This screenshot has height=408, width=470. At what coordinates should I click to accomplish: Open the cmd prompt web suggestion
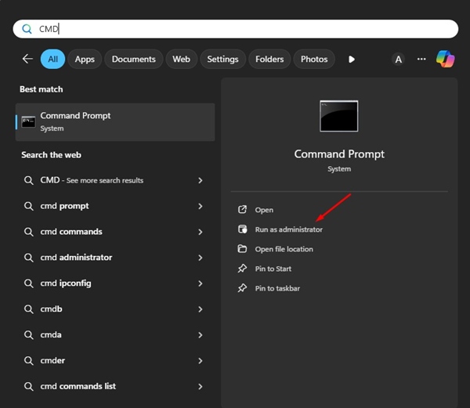[x=115, y=206]
